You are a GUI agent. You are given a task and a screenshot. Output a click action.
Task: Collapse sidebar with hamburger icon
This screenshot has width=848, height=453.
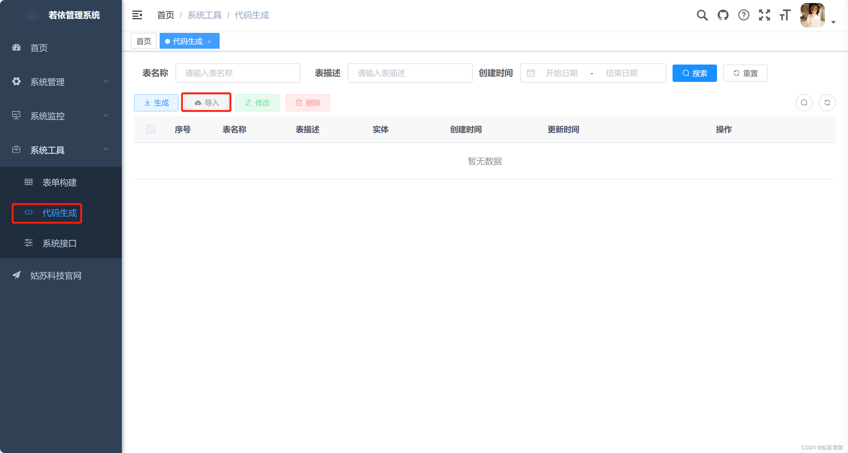point(137,15)
